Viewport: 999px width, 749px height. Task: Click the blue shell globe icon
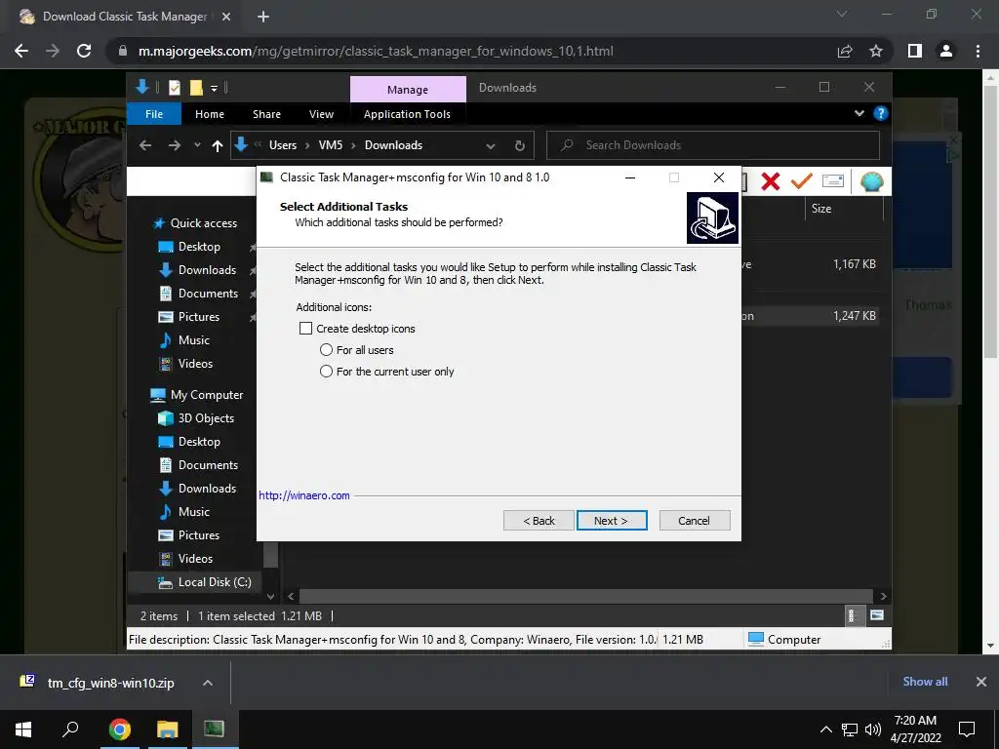coord(871,181)
